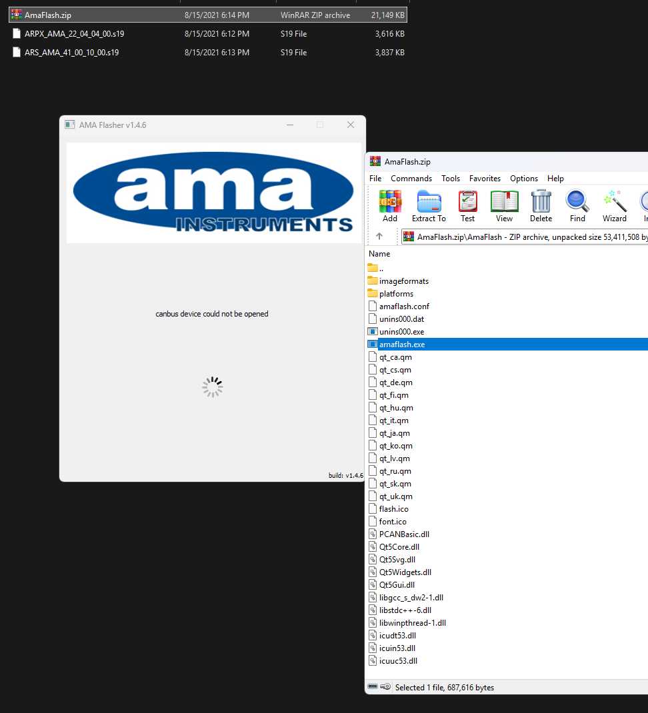This screenshot has width=648, height=713.
Task: Open the Help menu in WinRAR
Action: [555, 179]
